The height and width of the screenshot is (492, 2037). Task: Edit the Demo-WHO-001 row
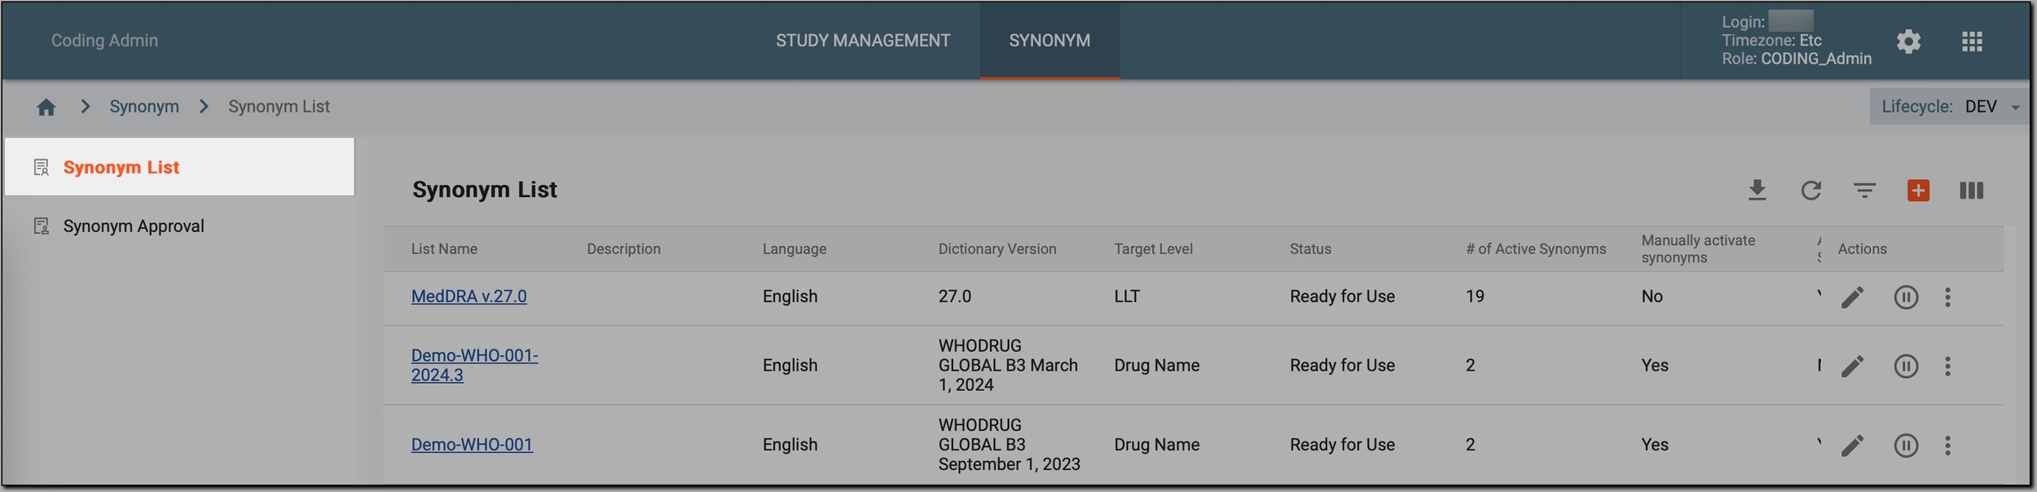tap(1853, 446)
